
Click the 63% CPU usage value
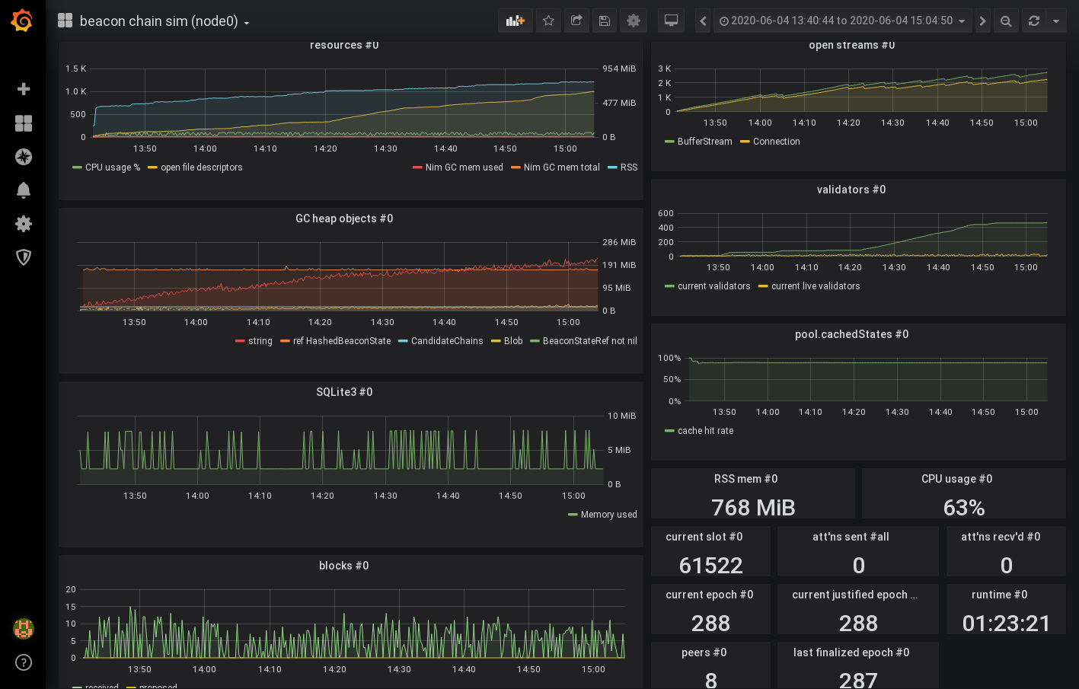point(964,507)
